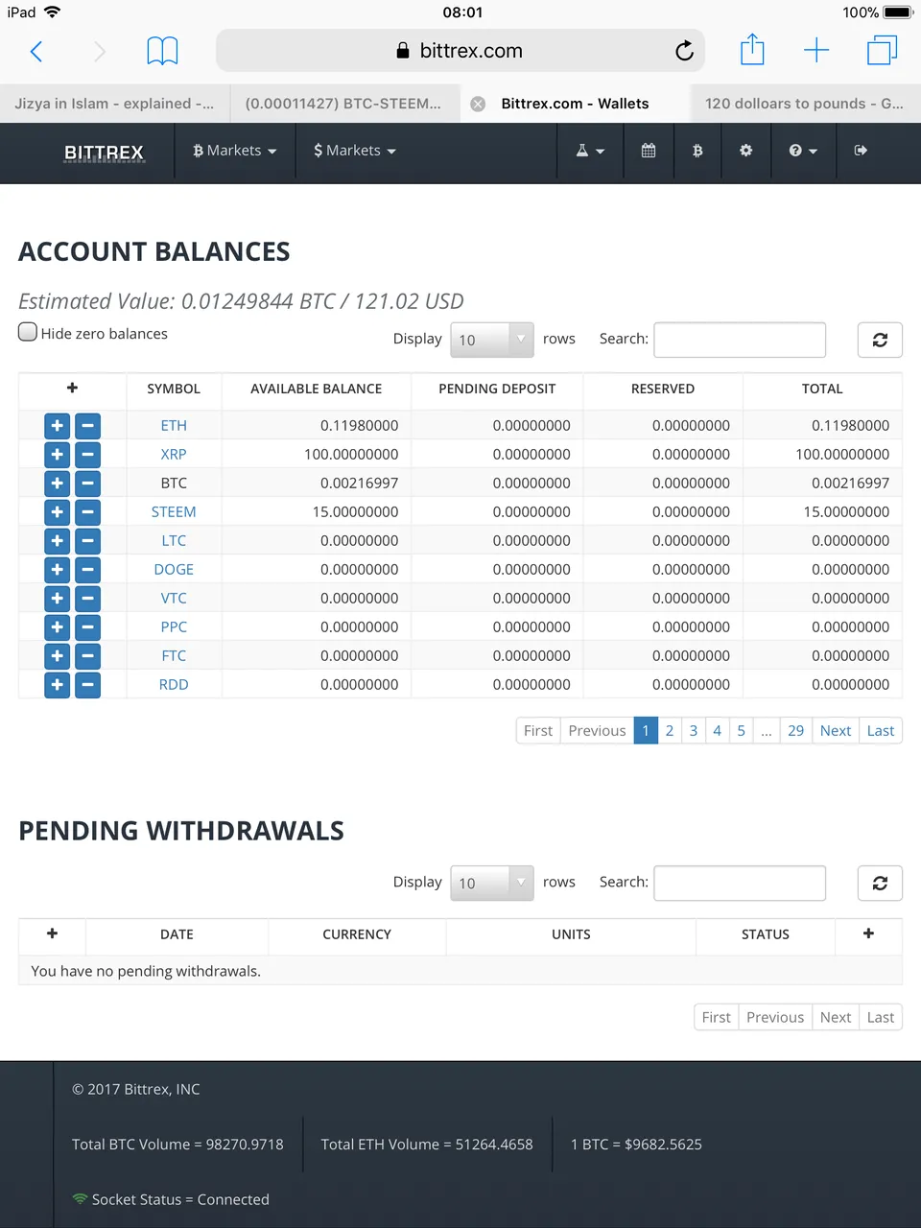Deposit XRP with plus button

(x=58, y=455)
